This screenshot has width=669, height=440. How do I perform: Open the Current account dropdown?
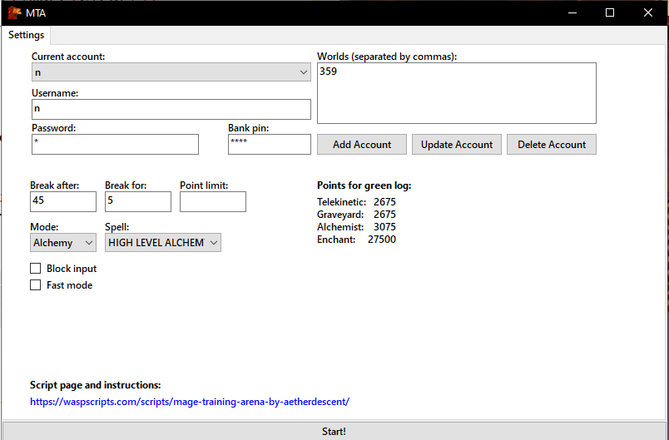click(x=171, y=72)
